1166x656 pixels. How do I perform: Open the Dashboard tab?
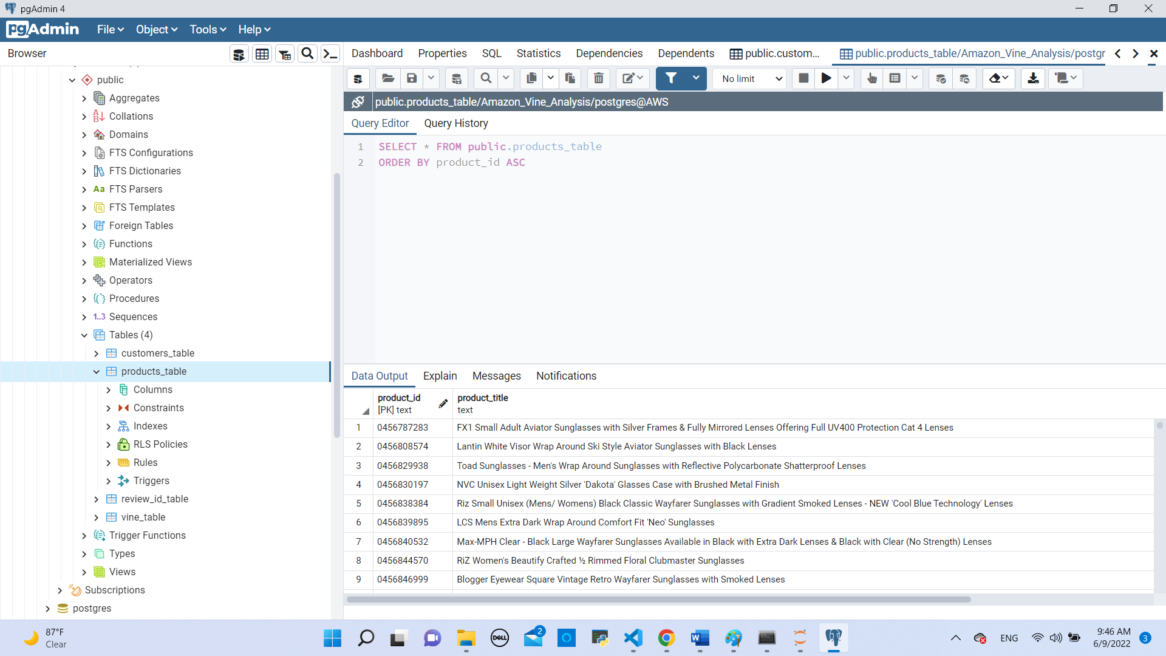click(377, 53)
